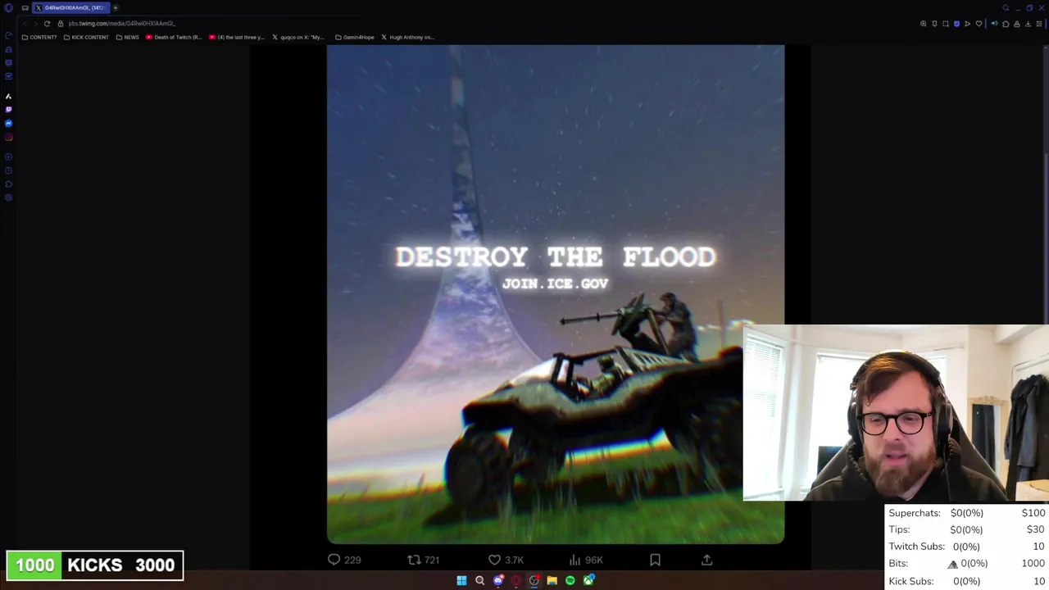The image size is (1049, 590).
Task: Add page to bookmarks with heart icon
Action: point(979,24)
